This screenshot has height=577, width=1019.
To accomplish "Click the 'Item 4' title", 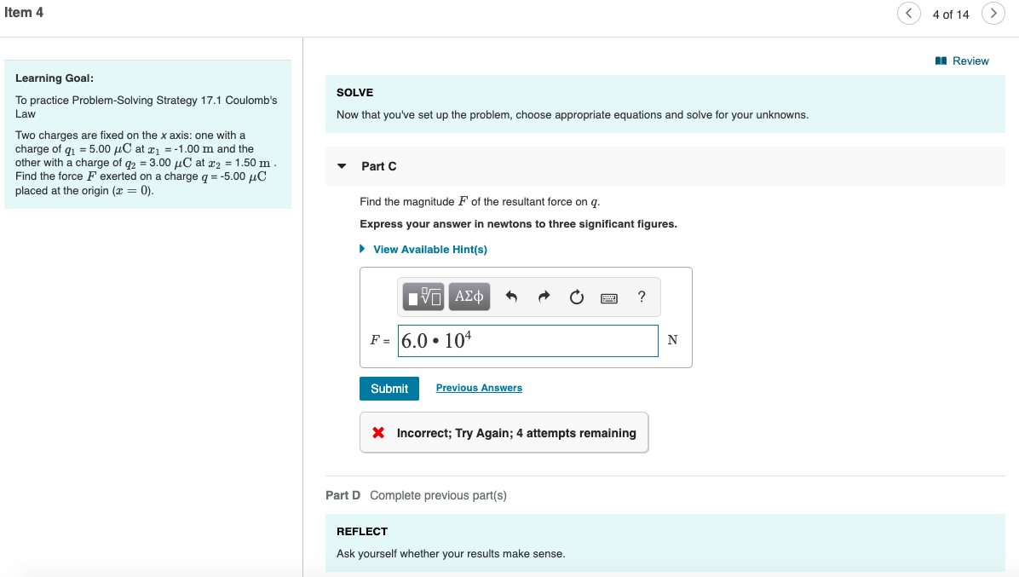I will (x=23, y=12).
